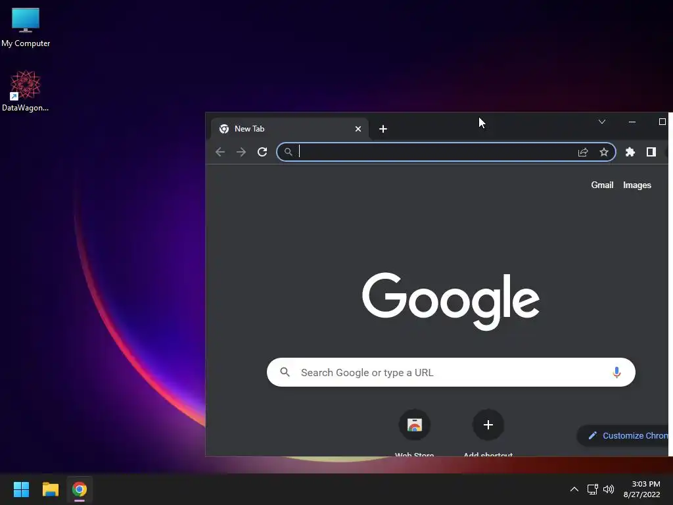Reload the current page
Screen dimensions: 673x505
tap(262, 152)
